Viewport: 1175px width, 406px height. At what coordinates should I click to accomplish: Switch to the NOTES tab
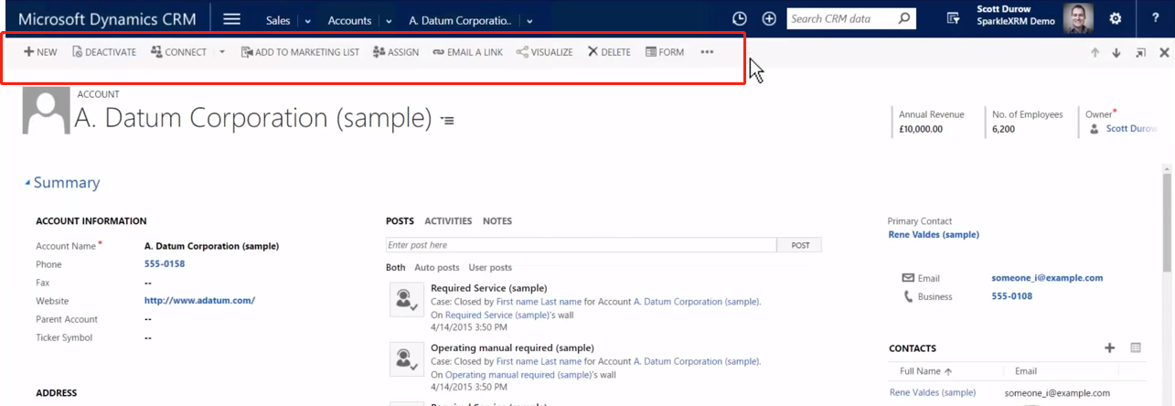point(497,221)
